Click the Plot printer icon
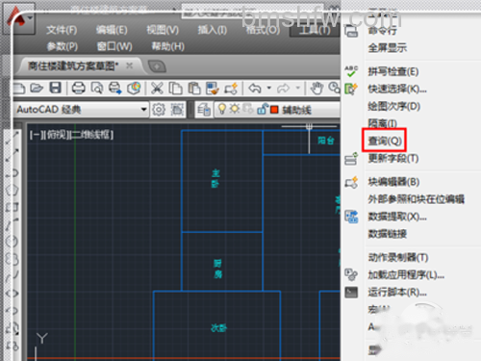Screen dimensions: 481x361 pos(78,88)
